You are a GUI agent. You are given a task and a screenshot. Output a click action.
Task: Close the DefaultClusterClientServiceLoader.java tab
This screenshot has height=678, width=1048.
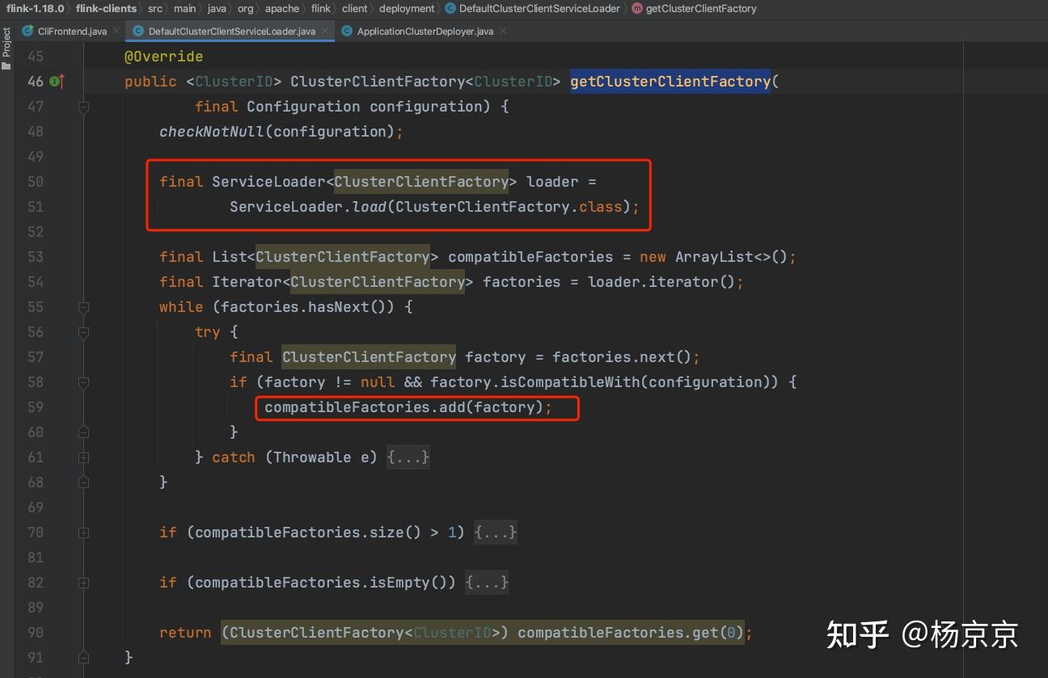coord(324,32)
